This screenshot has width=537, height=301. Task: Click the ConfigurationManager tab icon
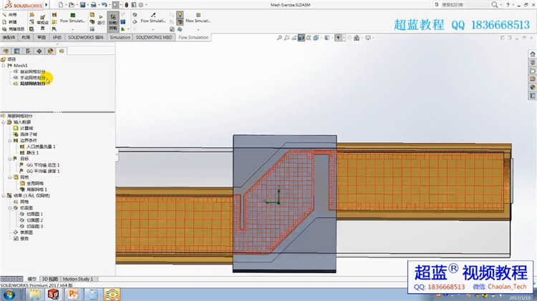tap(28, 51)
